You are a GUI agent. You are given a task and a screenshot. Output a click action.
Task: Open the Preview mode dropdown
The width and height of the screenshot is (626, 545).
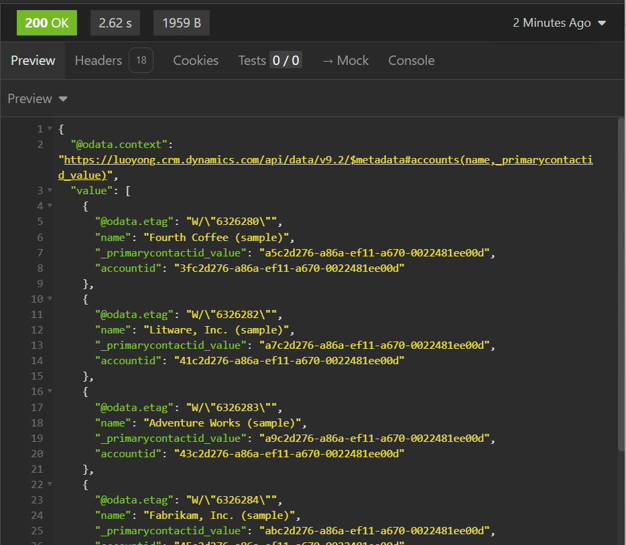[x=38, y=98]
